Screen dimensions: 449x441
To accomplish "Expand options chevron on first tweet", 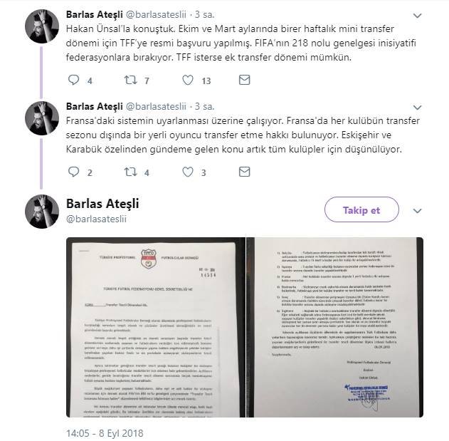I will [x=417, y=16].
